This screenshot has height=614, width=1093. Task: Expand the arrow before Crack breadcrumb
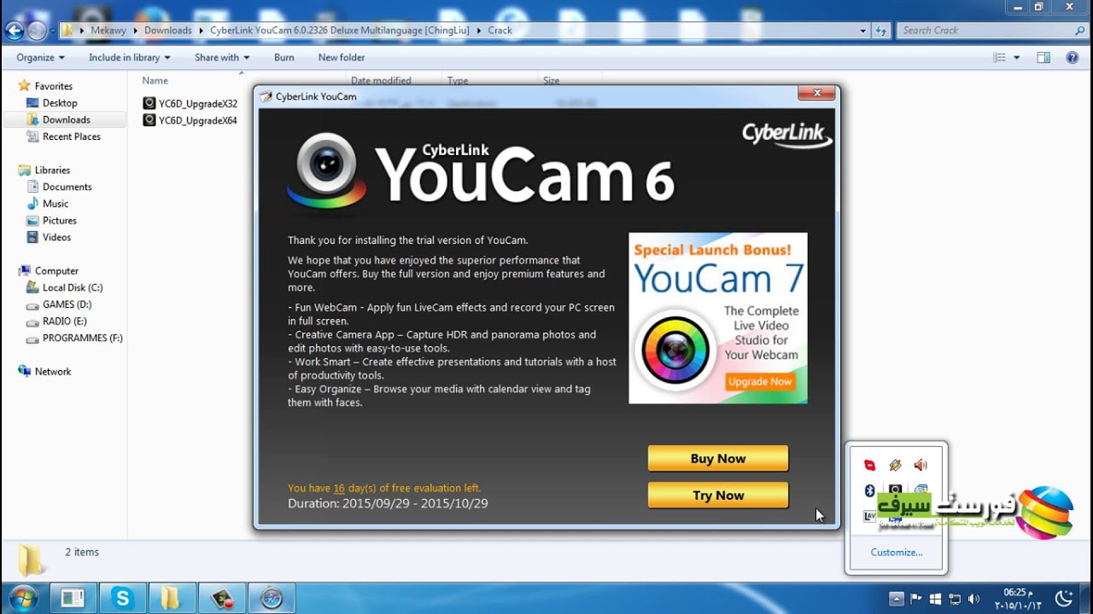tap(480, 31)
